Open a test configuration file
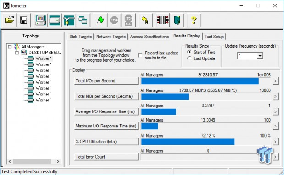This screenshot has height=175, width=284. (x=10, y=20)
